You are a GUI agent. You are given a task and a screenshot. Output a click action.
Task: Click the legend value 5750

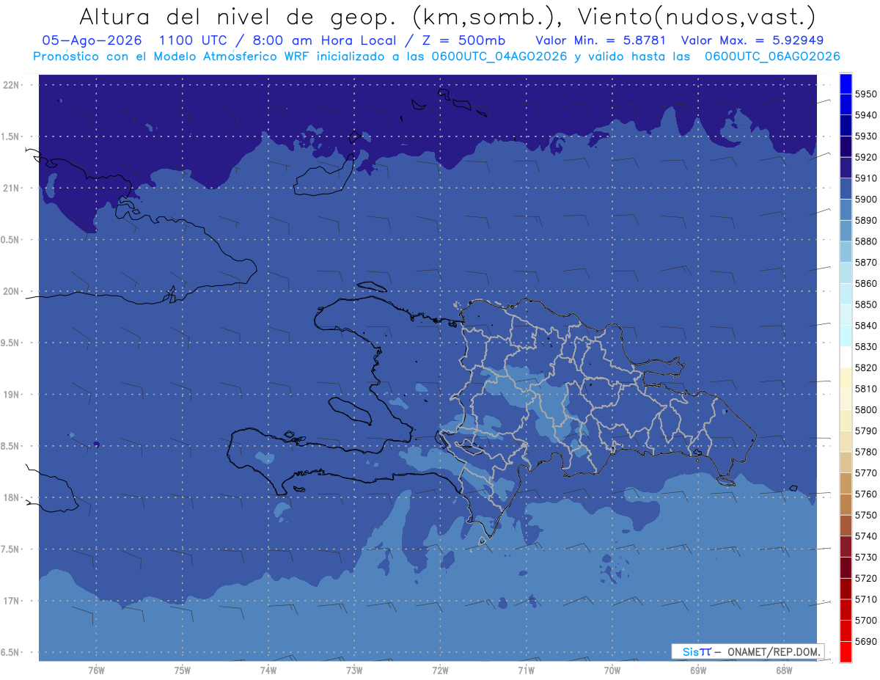coord(866,515)
